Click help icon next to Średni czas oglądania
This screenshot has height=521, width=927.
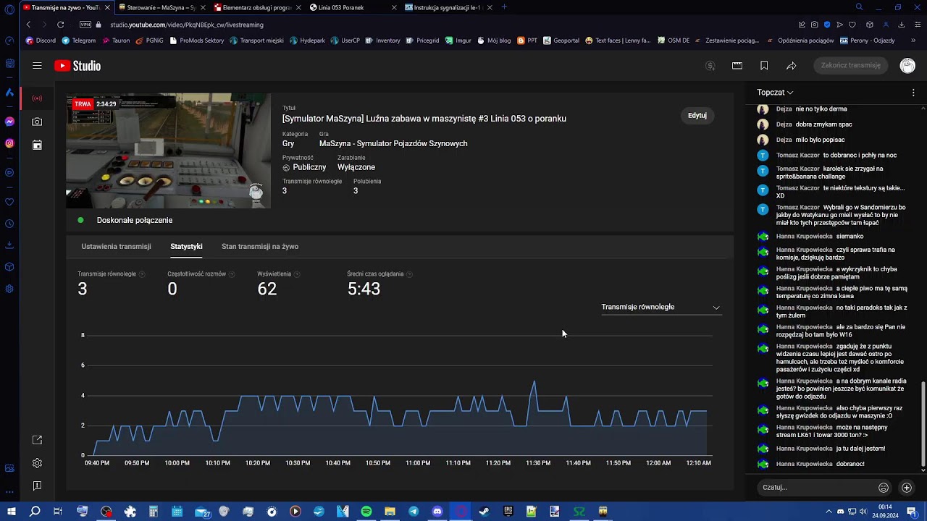point(409,274)
